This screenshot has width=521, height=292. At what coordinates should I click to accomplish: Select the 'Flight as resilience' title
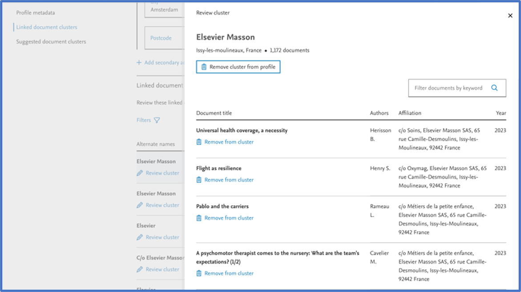(x=218, y=168)
